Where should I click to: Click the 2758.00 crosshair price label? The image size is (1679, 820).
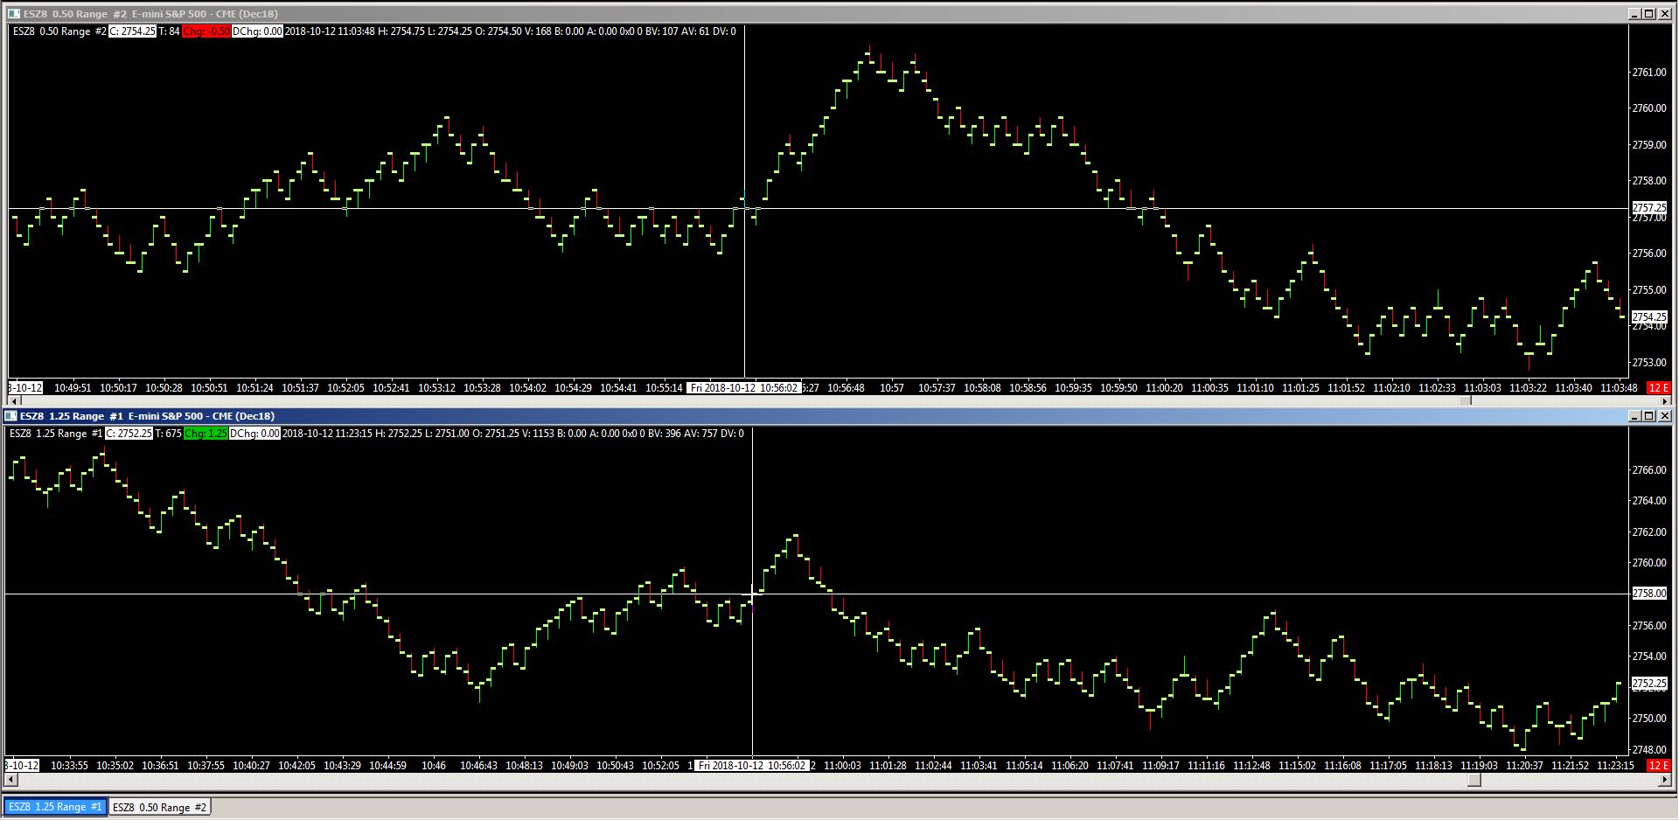point(1649,594)
